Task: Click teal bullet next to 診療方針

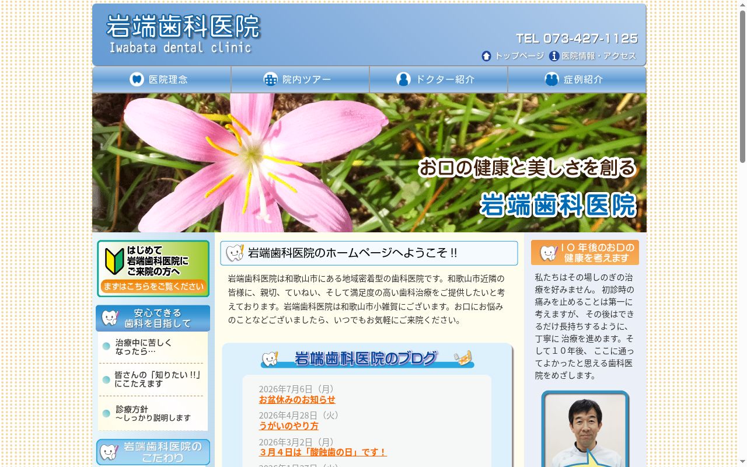Action: pos(106,413)
